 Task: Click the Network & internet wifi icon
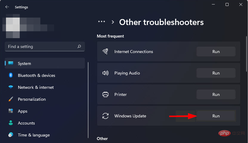[11, 87]
